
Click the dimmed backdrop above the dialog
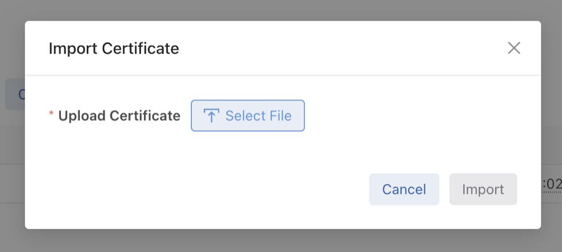coord(281,10)
